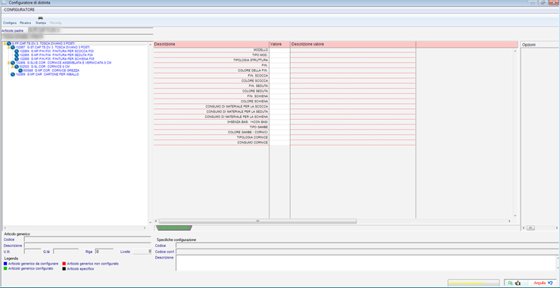Click the Annulla undo arrow icon
The width and height of the screenshot is (560, 288).
(x=549, y=283)
